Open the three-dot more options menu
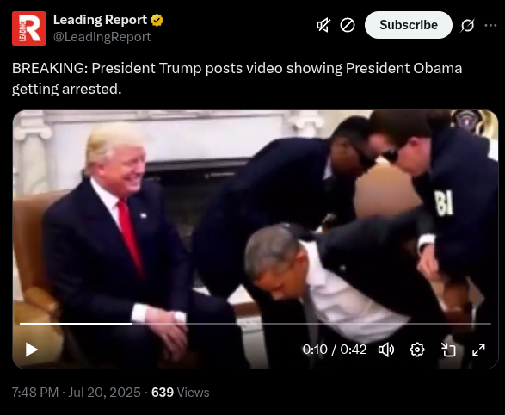This screenshot has height=415, width=505. click(490, 25)
